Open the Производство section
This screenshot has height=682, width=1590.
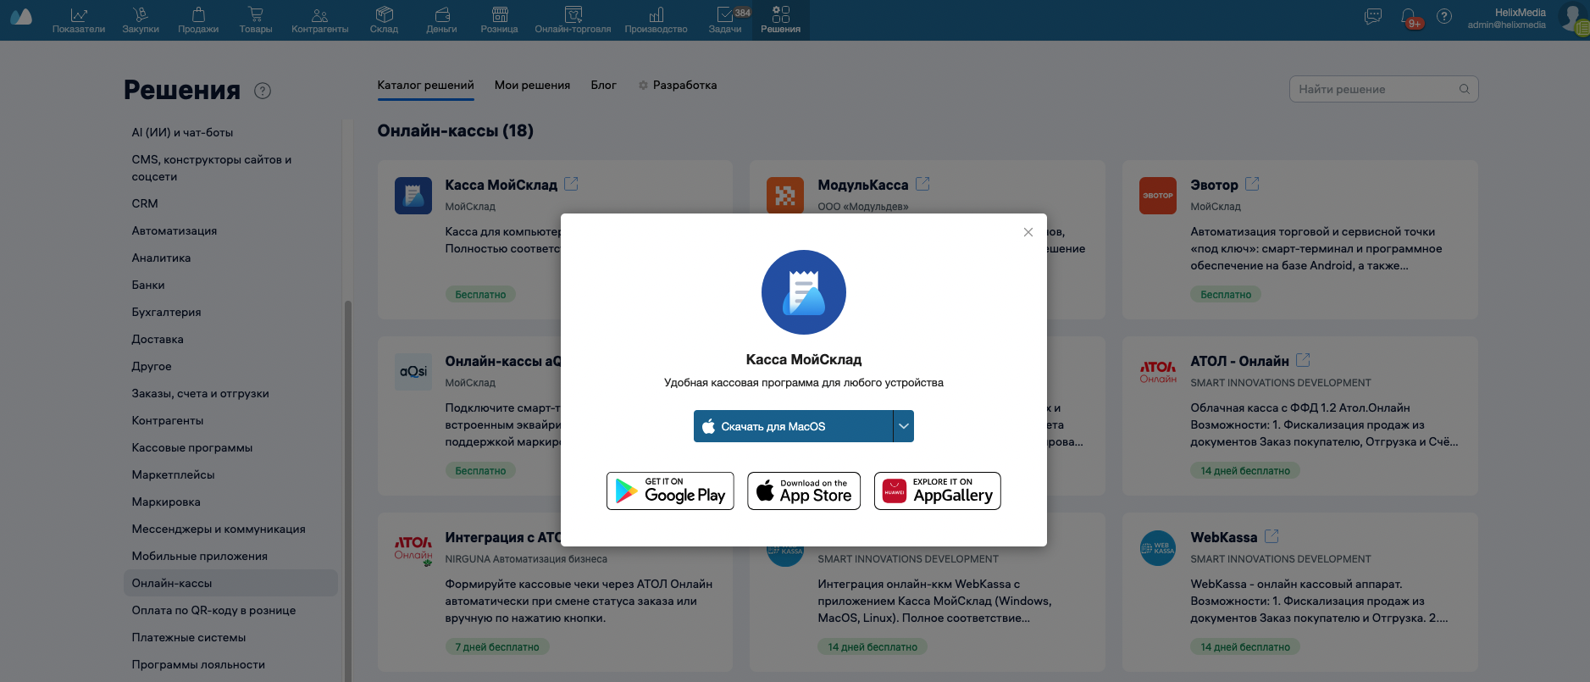point(656,20)
